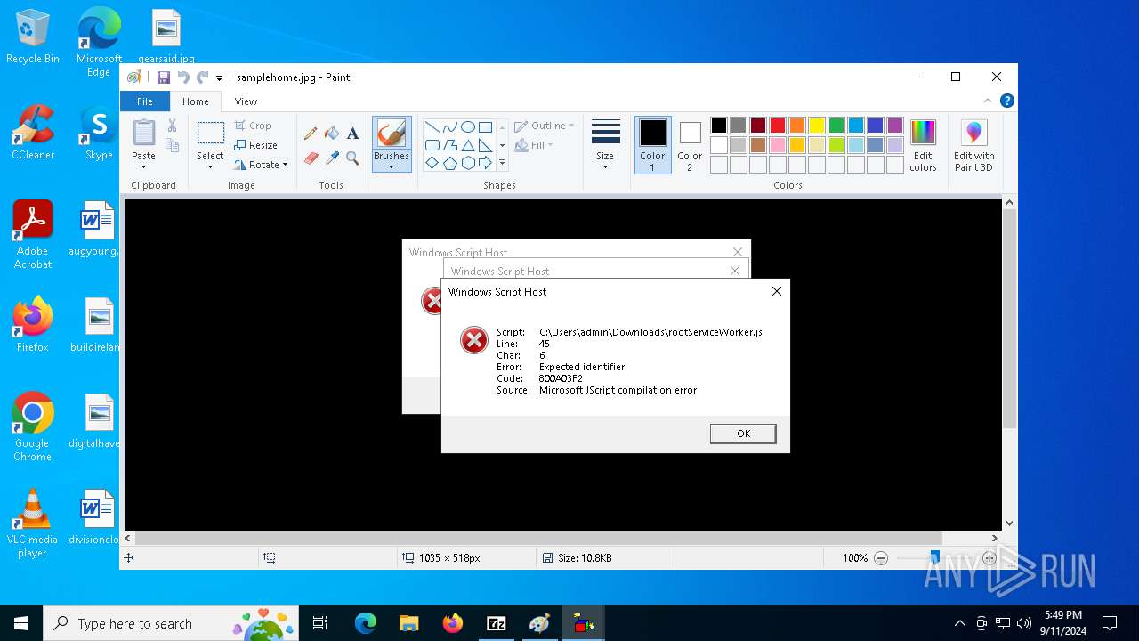1139x641 pixels.
Task: Pick the purple color swatch
Action: pyautogui.click(x=895, y=126)
